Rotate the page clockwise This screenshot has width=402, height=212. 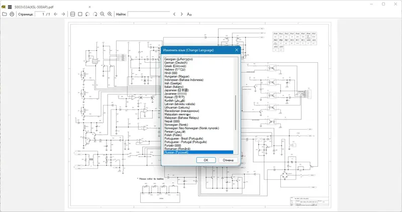95,14
